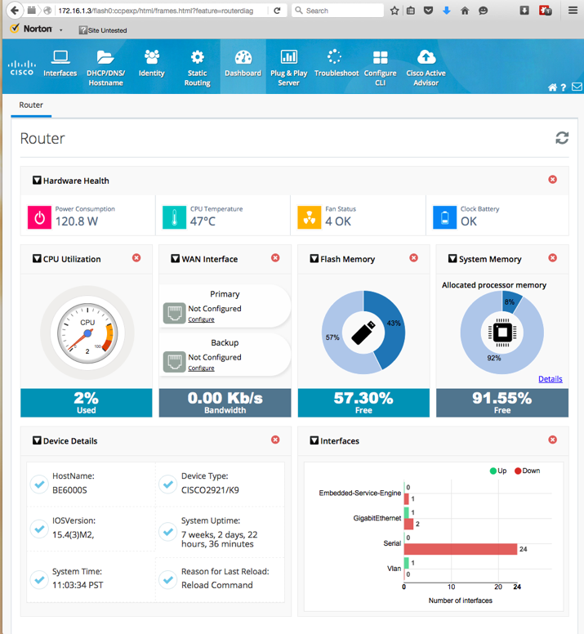Bookmark this page with star icon
The height and width of the screenshot is (634, 584).
(395, 11)
